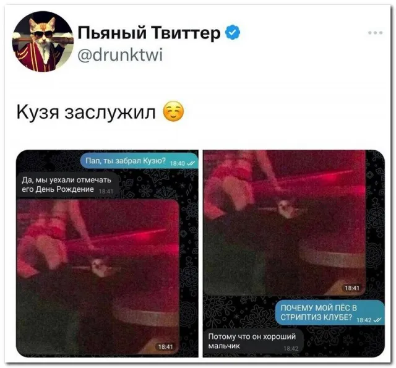The height and width of the screenshot is (368, 396).
Task: Click the 'Потому что он хороший мальчик' bubble
Action: (x=253, y=341)
